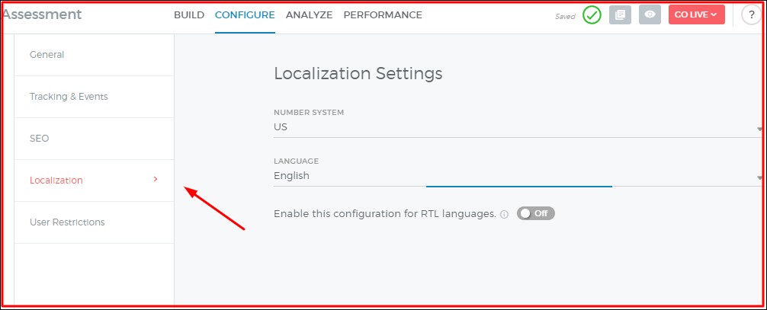Open User Restrictions settings
The width and height of the screenshot is (767, 310).
[67, 222]
